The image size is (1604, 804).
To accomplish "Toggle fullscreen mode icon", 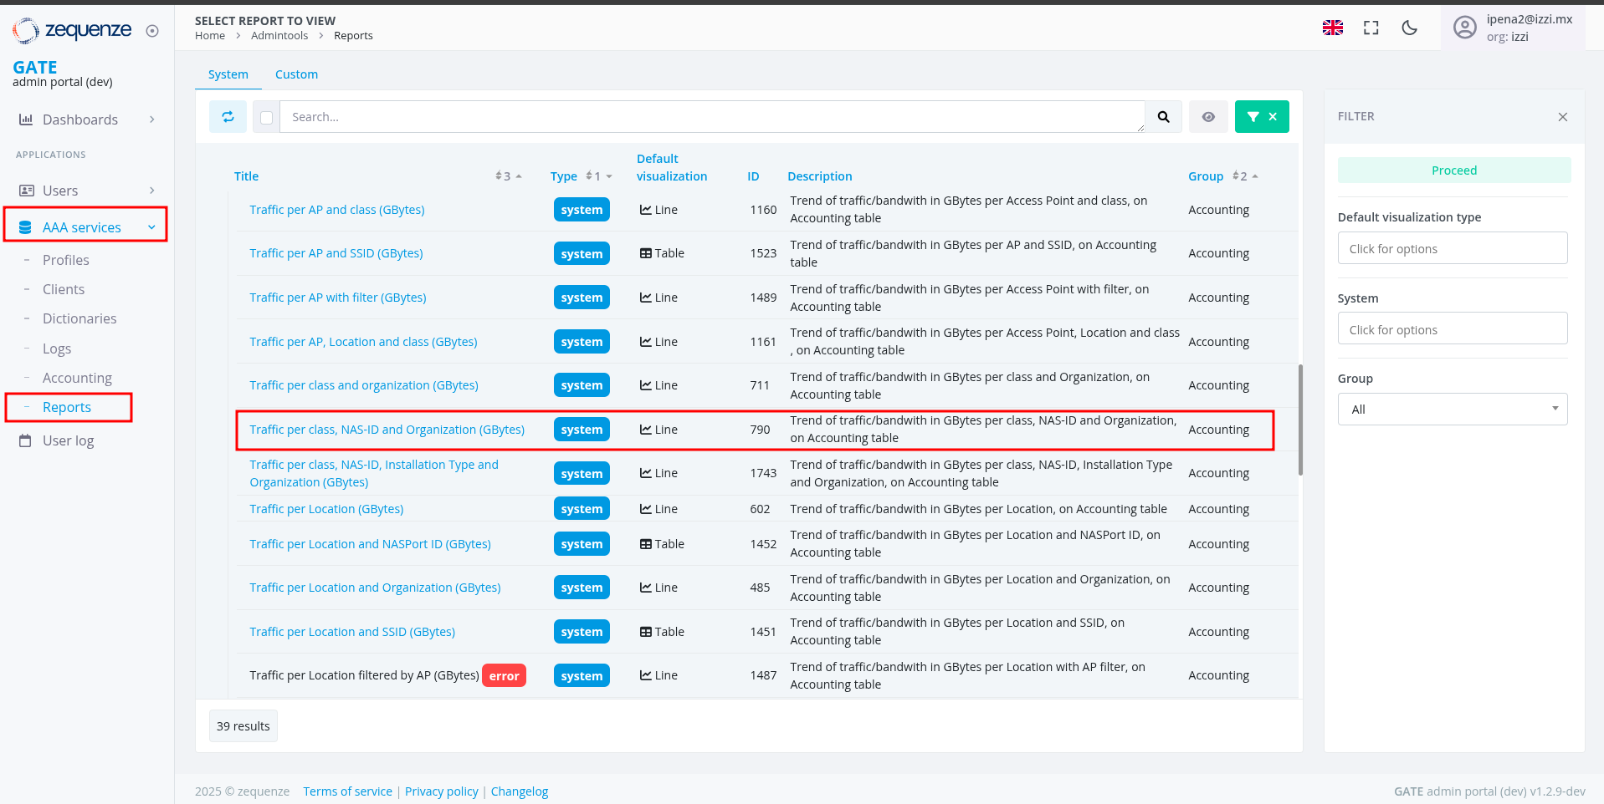I will (1371, 28).
